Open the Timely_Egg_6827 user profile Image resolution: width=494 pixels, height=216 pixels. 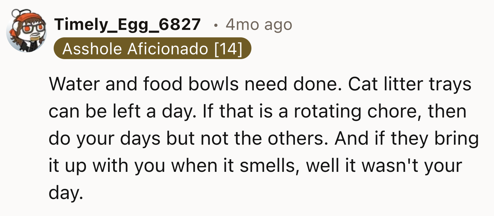click(128, 24)
